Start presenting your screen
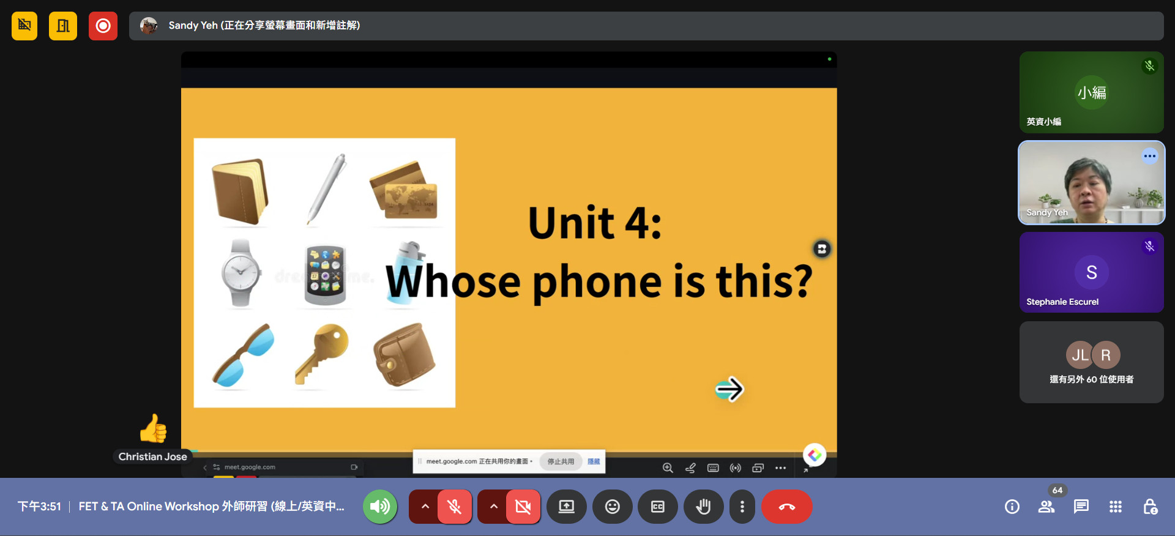The height and width of the screenshot is (536, 1175). click(567, 507)
